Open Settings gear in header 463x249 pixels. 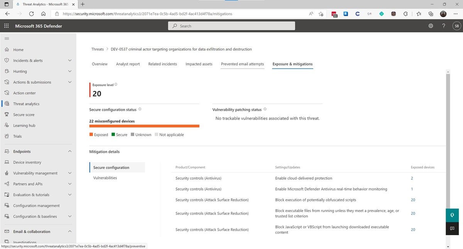[431, 26]
